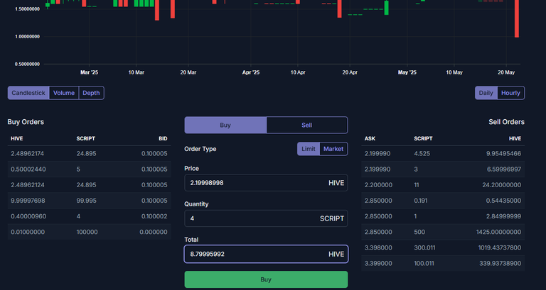Select Hourly chart interval

[511, 93]
